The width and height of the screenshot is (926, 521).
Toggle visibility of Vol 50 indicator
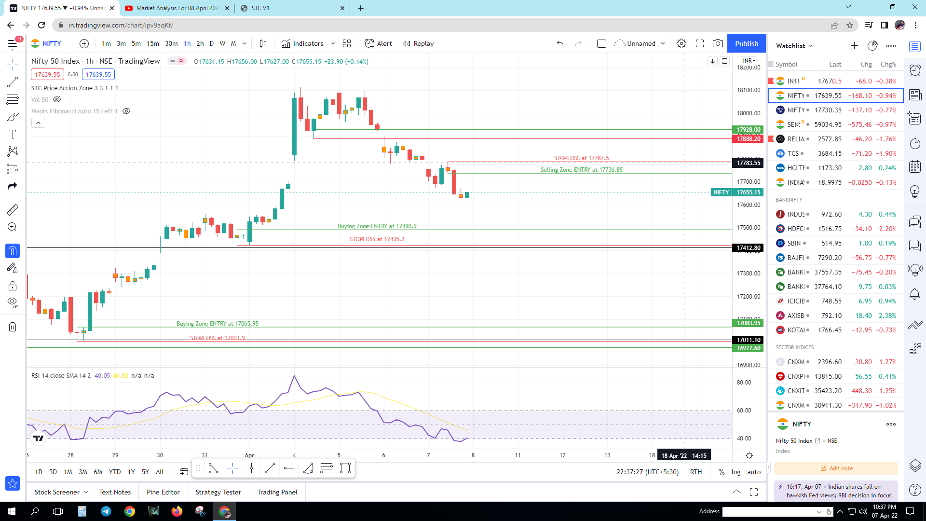(x=57, y=99)
